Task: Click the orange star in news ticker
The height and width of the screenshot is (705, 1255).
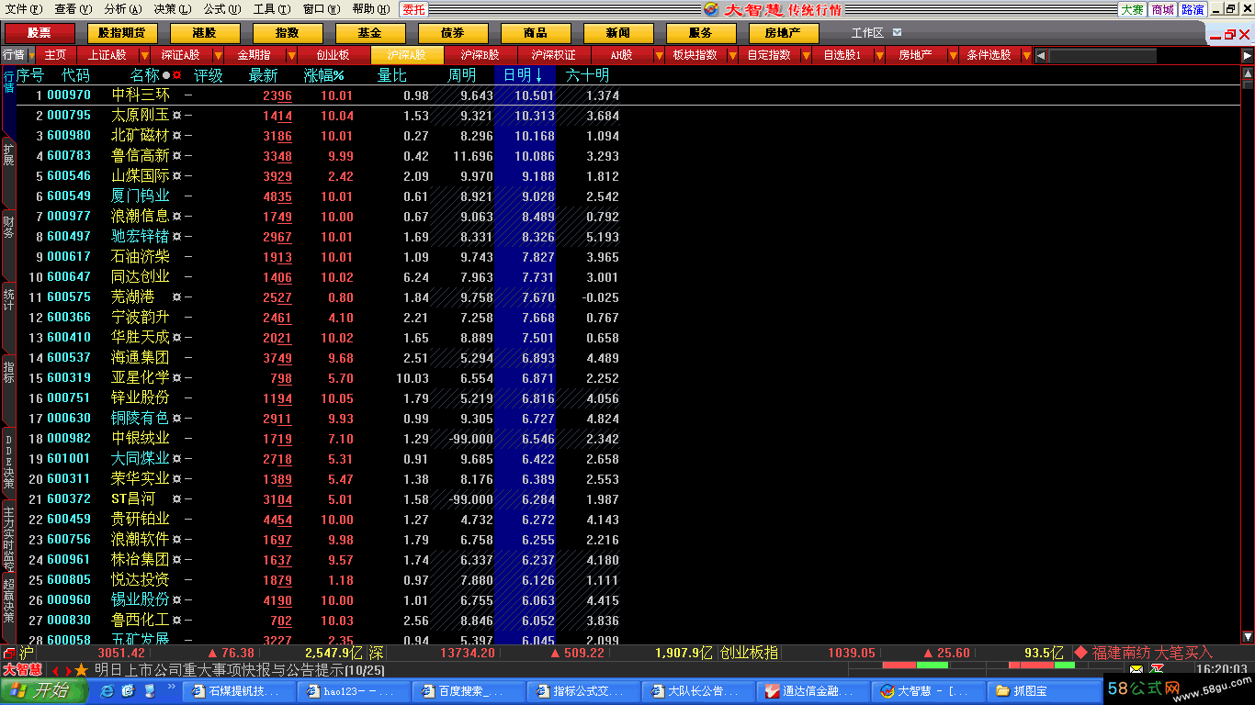Action: tap(82, 670)
